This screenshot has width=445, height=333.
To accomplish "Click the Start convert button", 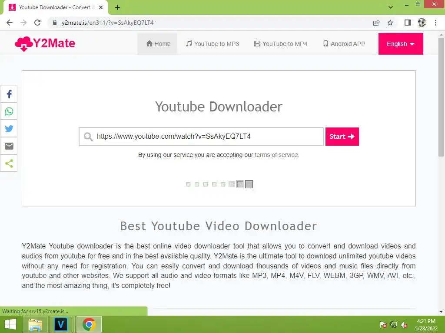I will (342, 137).
